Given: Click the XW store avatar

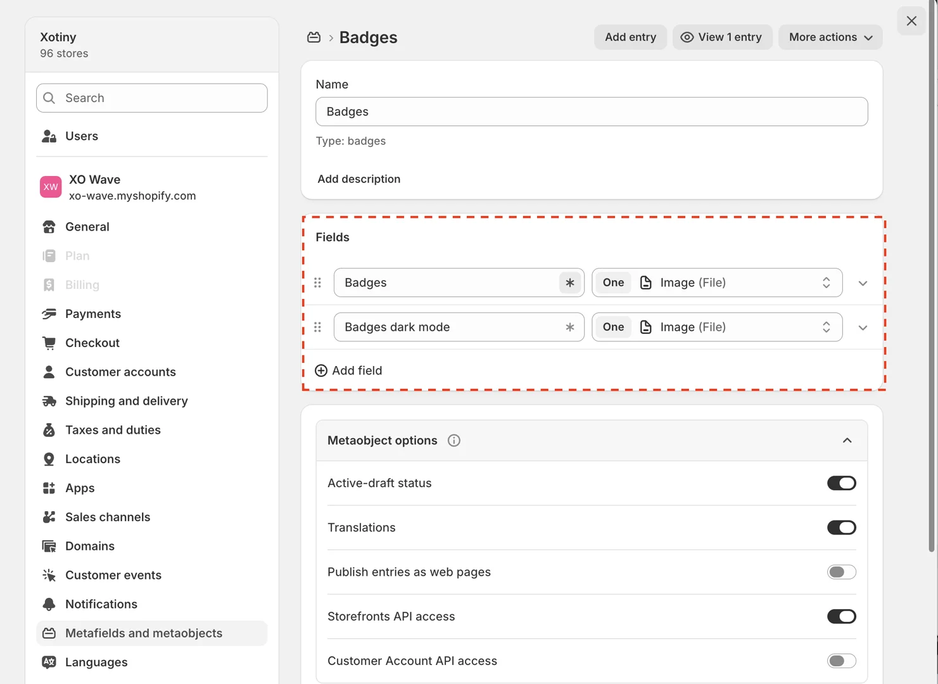Looking at the screenshot, I should [x=51, y=187].
